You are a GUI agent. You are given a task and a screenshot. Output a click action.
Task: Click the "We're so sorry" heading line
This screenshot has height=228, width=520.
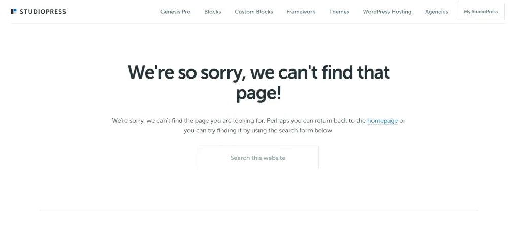click(x=258, y=72)
